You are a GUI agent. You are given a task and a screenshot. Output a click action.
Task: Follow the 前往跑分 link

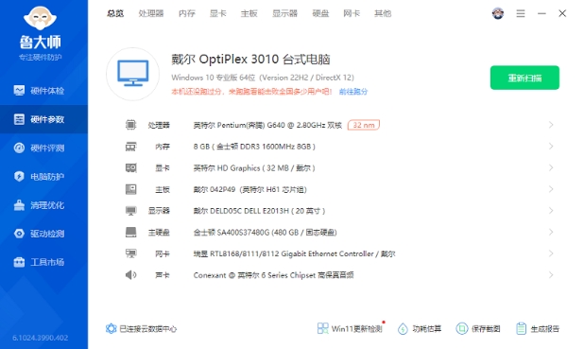pyautogui.click(x=353, y=92)
